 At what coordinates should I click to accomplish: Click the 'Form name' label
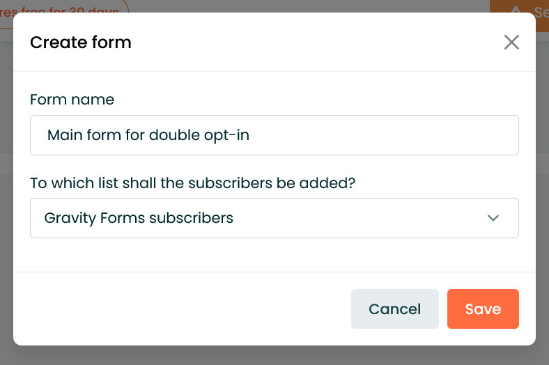click(x=72, y=100)
